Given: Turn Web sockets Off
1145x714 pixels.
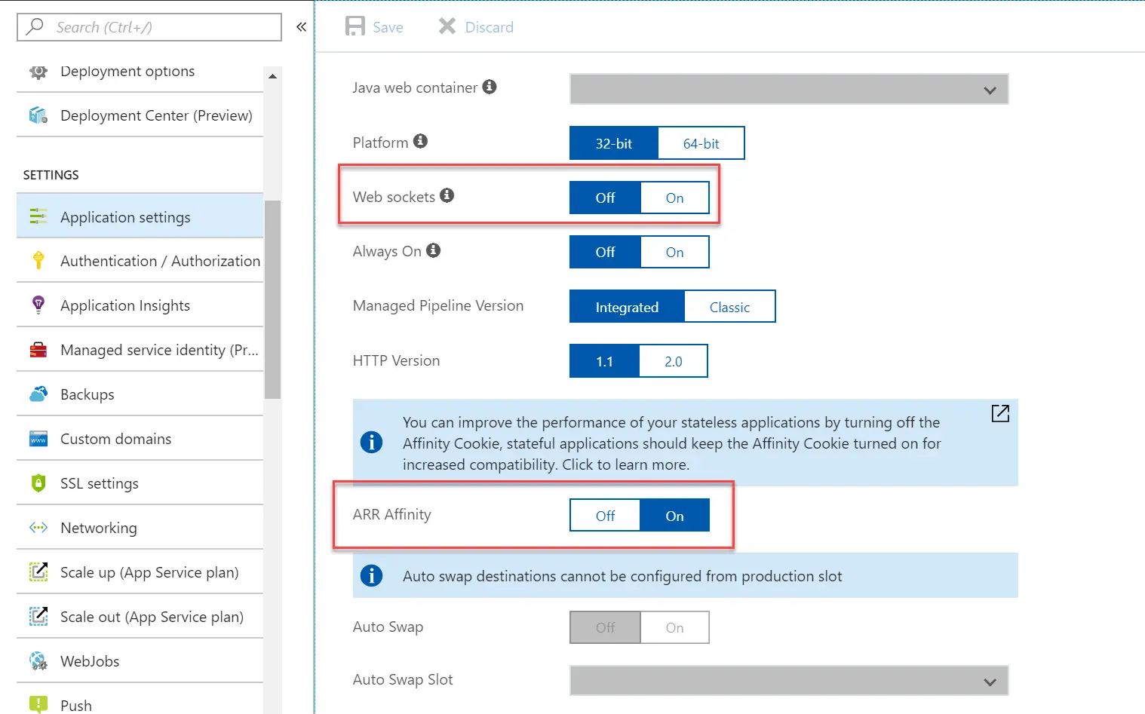Looking at the screenshot, I should 605,198.
